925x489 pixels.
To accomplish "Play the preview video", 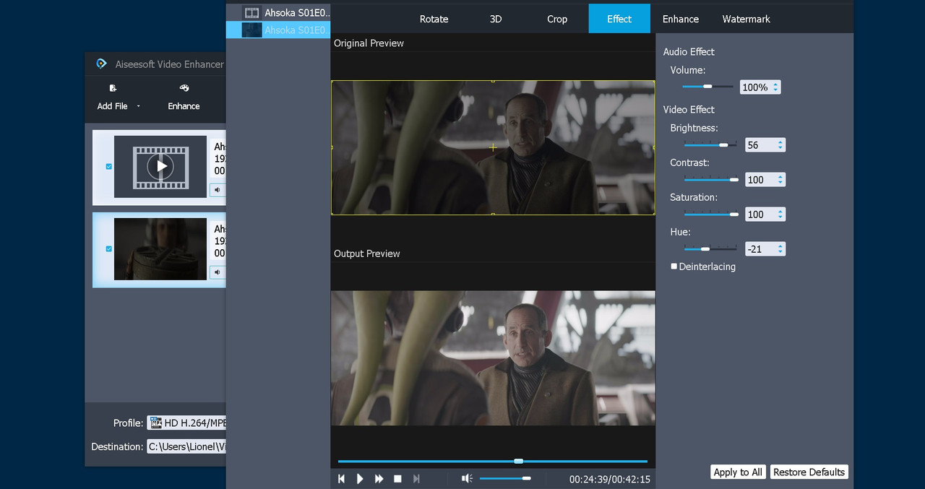I will tap(360, 479).
